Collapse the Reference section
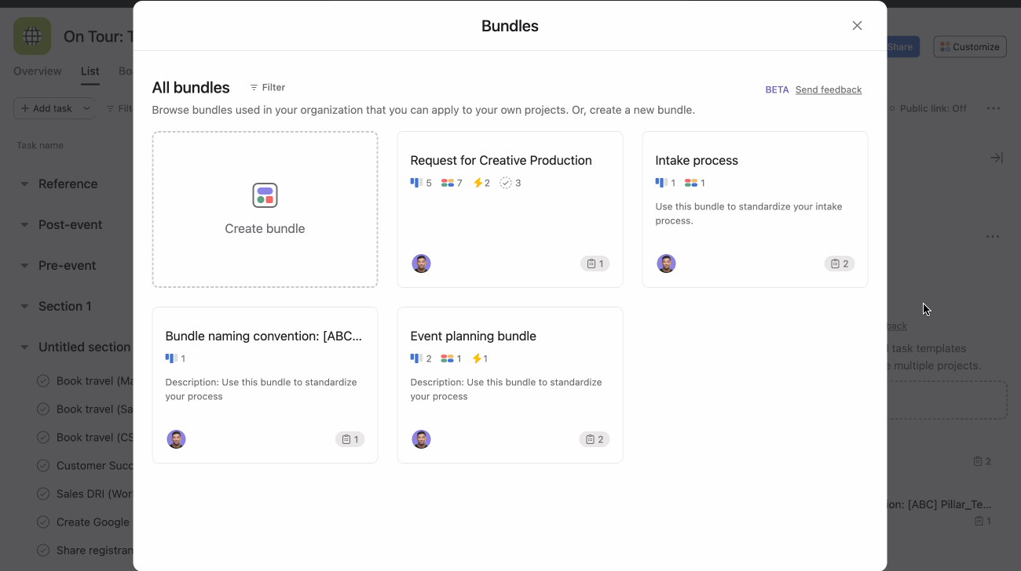The width and height of the screenshot is (1021, 571). click(24, 184)
